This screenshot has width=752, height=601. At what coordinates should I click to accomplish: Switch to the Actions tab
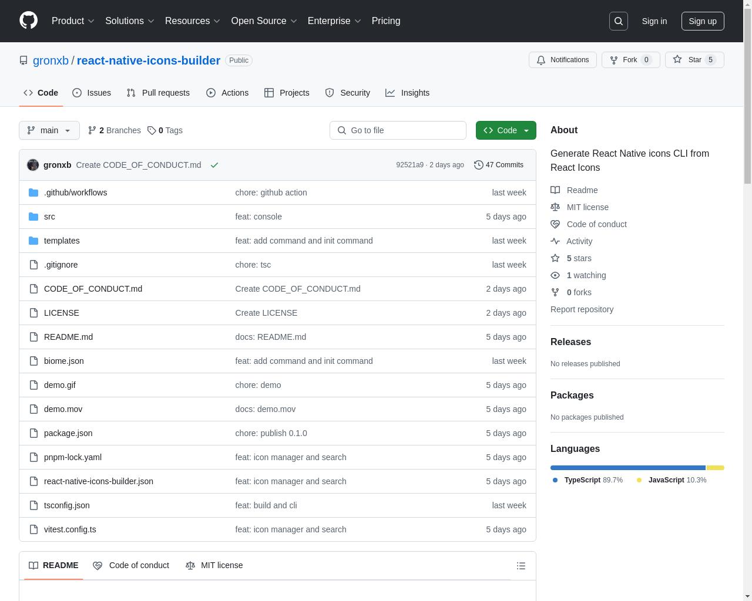227,93
